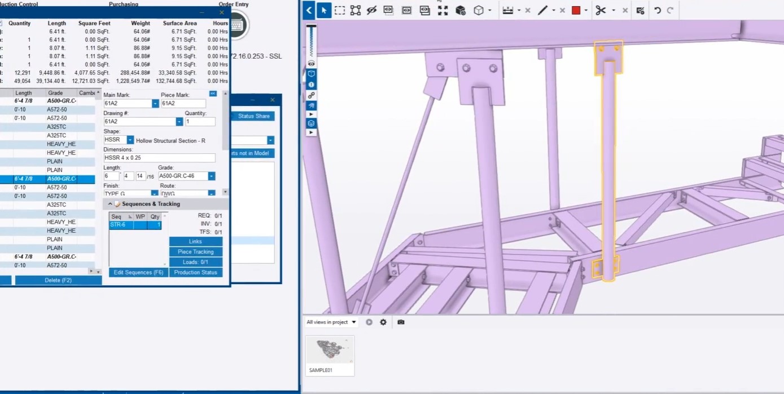784x394 pixels.
Task: Click the scissors clipping tool
Action: [600, 10]
